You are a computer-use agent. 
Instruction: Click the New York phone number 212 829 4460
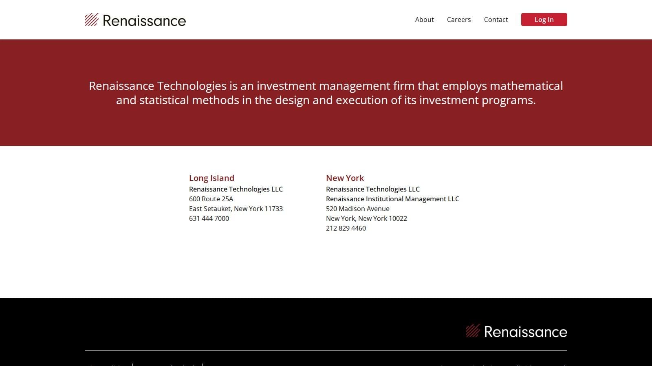click(346, 228)
